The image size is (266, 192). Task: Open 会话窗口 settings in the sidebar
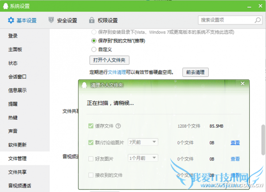(25, 77)
